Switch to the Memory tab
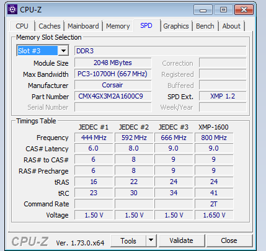The image size is (266, 251). [118, 26]
